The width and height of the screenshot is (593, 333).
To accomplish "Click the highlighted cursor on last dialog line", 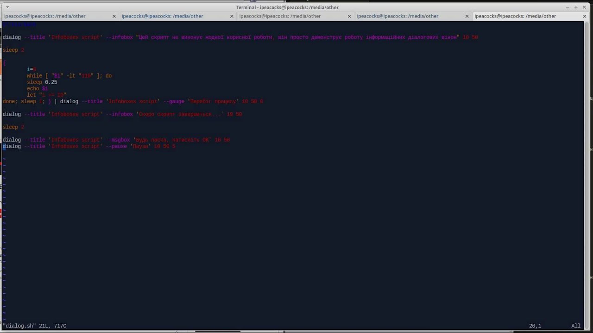I will tap(4, 146).
